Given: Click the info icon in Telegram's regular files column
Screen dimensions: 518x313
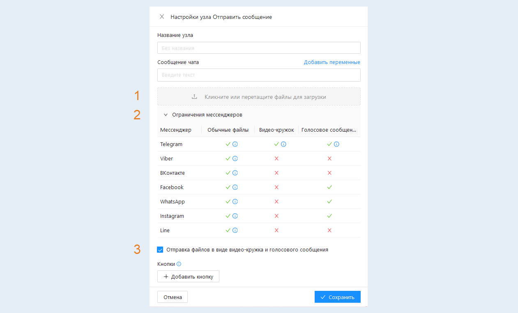Looking at the screenshot, I should [235, 144].
